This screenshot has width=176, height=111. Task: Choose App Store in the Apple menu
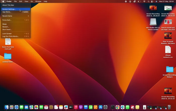click(7, 12)
